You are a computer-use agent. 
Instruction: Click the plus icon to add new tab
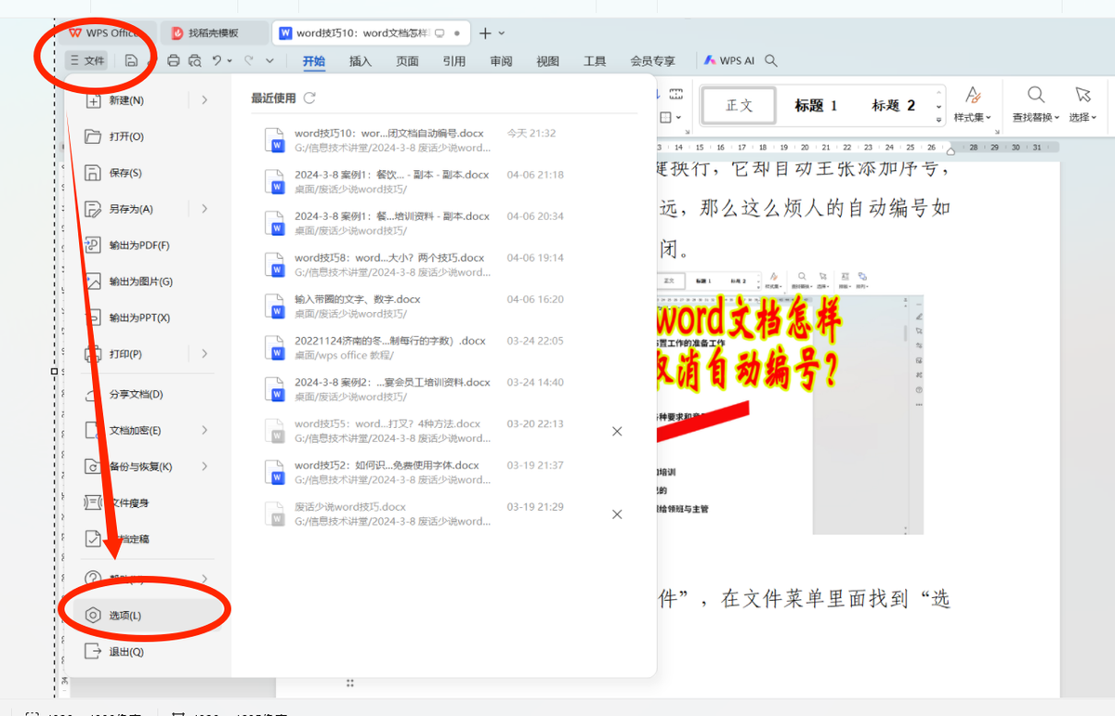(485, 33)
